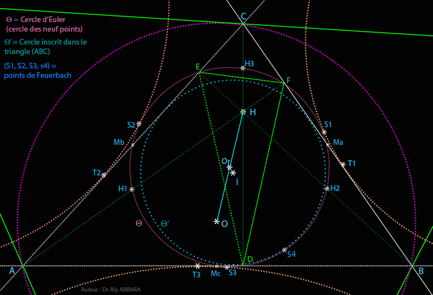Click the vertex label B
Viewport: 433px width, 295px height.
coord(421,271)
